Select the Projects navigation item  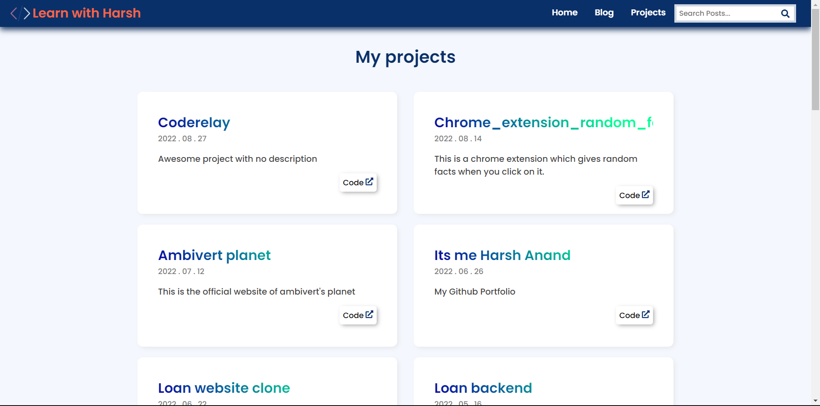(648, 12)
